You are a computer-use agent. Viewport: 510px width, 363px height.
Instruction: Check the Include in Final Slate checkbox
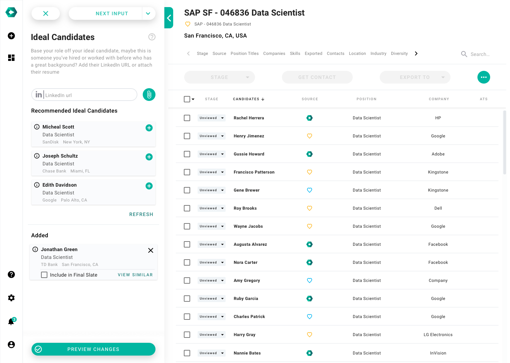44,275
